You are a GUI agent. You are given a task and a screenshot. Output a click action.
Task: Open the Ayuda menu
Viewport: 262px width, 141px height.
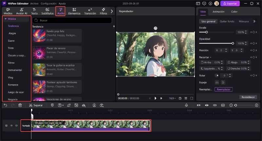pyautogui.click(x=62, y=4)
